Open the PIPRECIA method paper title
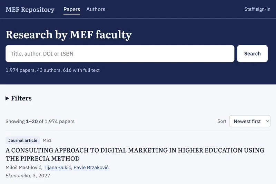 (135, 154)
